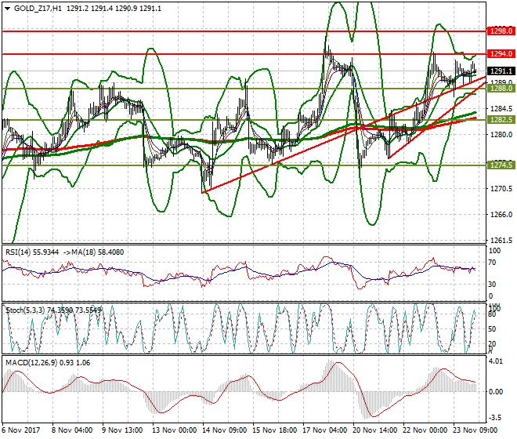Screen dimensions: 517x439
Task: Select the 17 Nov 04:00 time label
Action: [x=324, y=431]
